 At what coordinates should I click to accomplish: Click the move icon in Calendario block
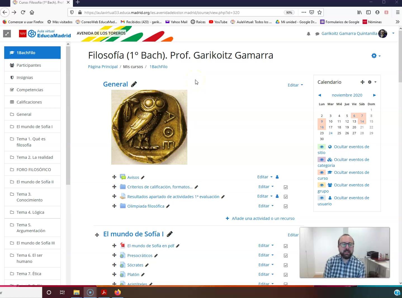point(362,82)
